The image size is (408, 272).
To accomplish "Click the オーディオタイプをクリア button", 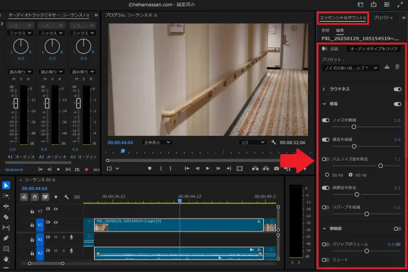I will coord(373,49).
